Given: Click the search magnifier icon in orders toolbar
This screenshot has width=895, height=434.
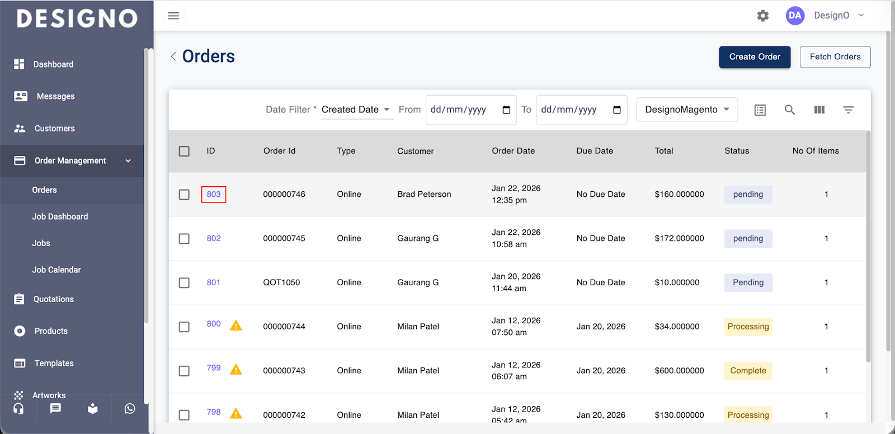Looking at the screenshot, I should pos(789,110).
